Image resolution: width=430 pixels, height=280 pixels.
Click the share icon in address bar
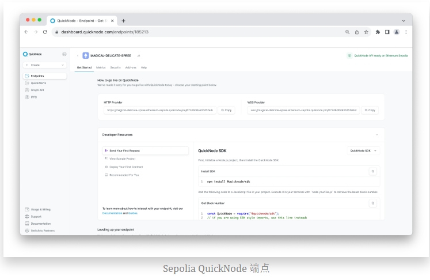(357, 32)
